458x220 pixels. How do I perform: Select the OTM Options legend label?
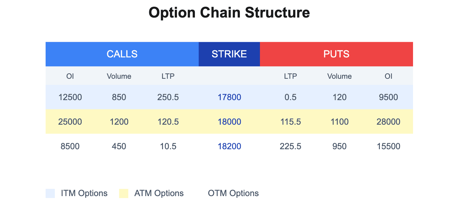coord(233,193)
